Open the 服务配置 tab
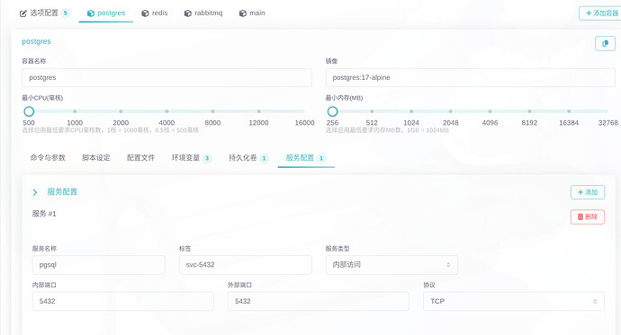 coord(306,158)
